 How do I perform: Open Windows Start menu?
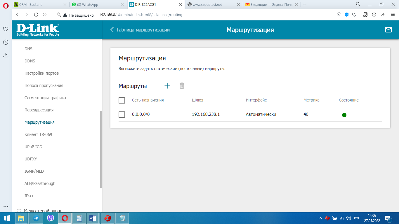pos(7,218)
